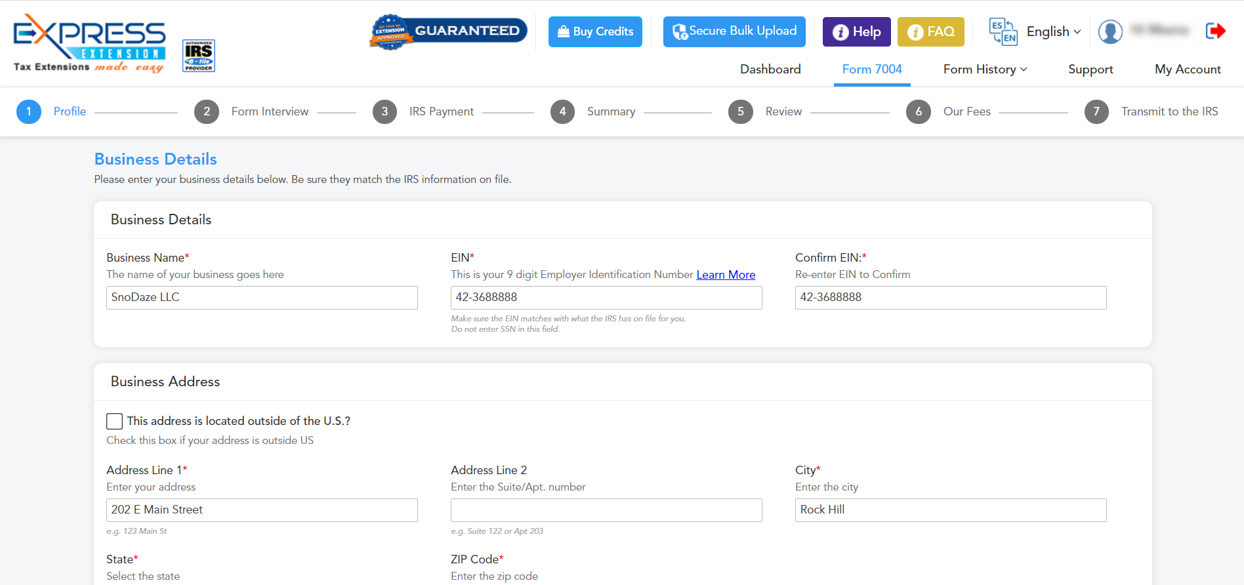The height and width of the screenshot is (585, 1244).
Task: Expand the English language dropdown
Action: coord(1054,31)
